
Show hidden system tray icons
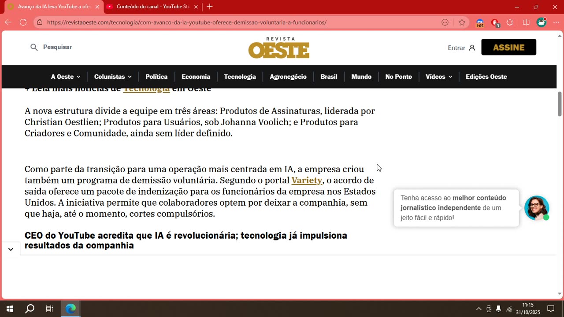[x=479, y=309]
